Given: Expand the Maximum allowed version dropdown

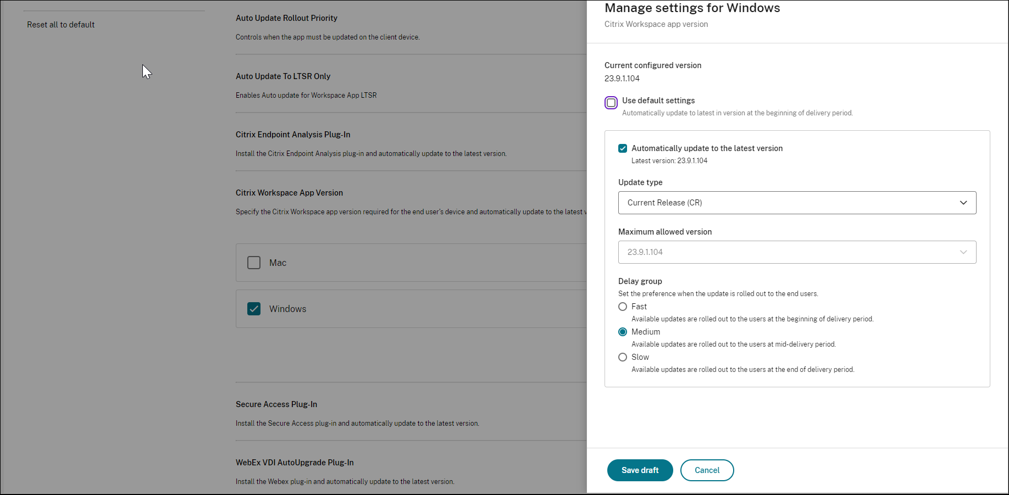Looking at the screenshot, I should pos(796,252).
